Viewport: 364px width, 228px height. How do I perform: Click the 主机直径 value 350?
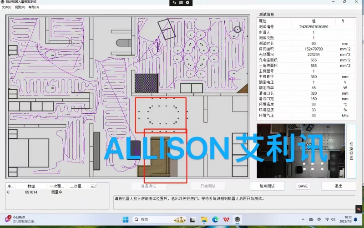(x=313, y=76)
